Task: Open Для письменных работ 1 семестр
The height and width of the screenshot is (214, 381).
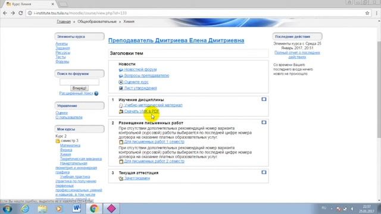Action: pos(154,141)
